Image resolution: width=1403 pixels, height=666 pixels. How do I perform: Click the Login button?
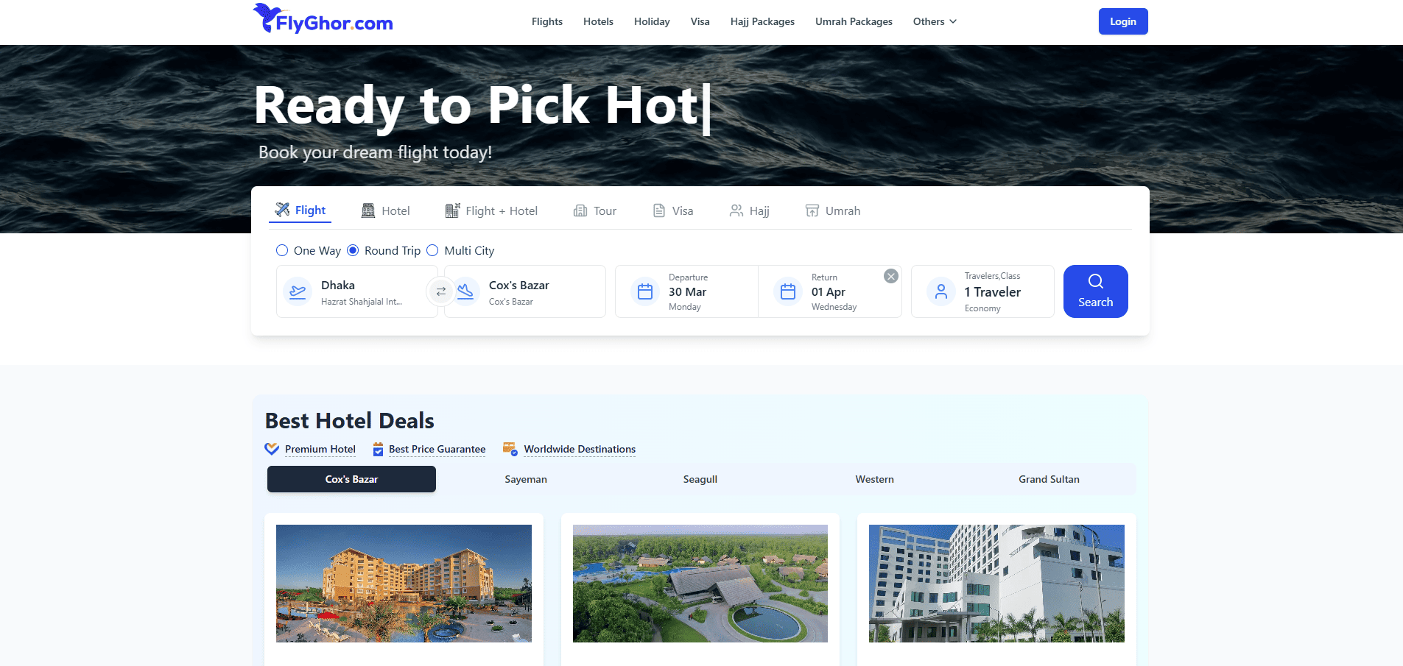click(x=1123, y=21)
